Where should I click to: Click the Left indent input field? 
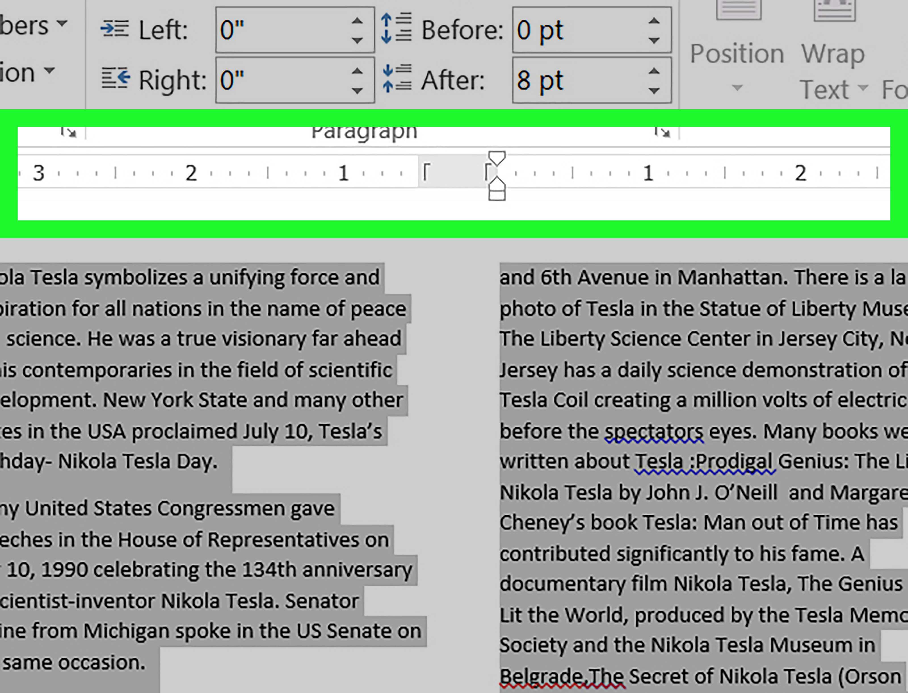tap(284, 30)
